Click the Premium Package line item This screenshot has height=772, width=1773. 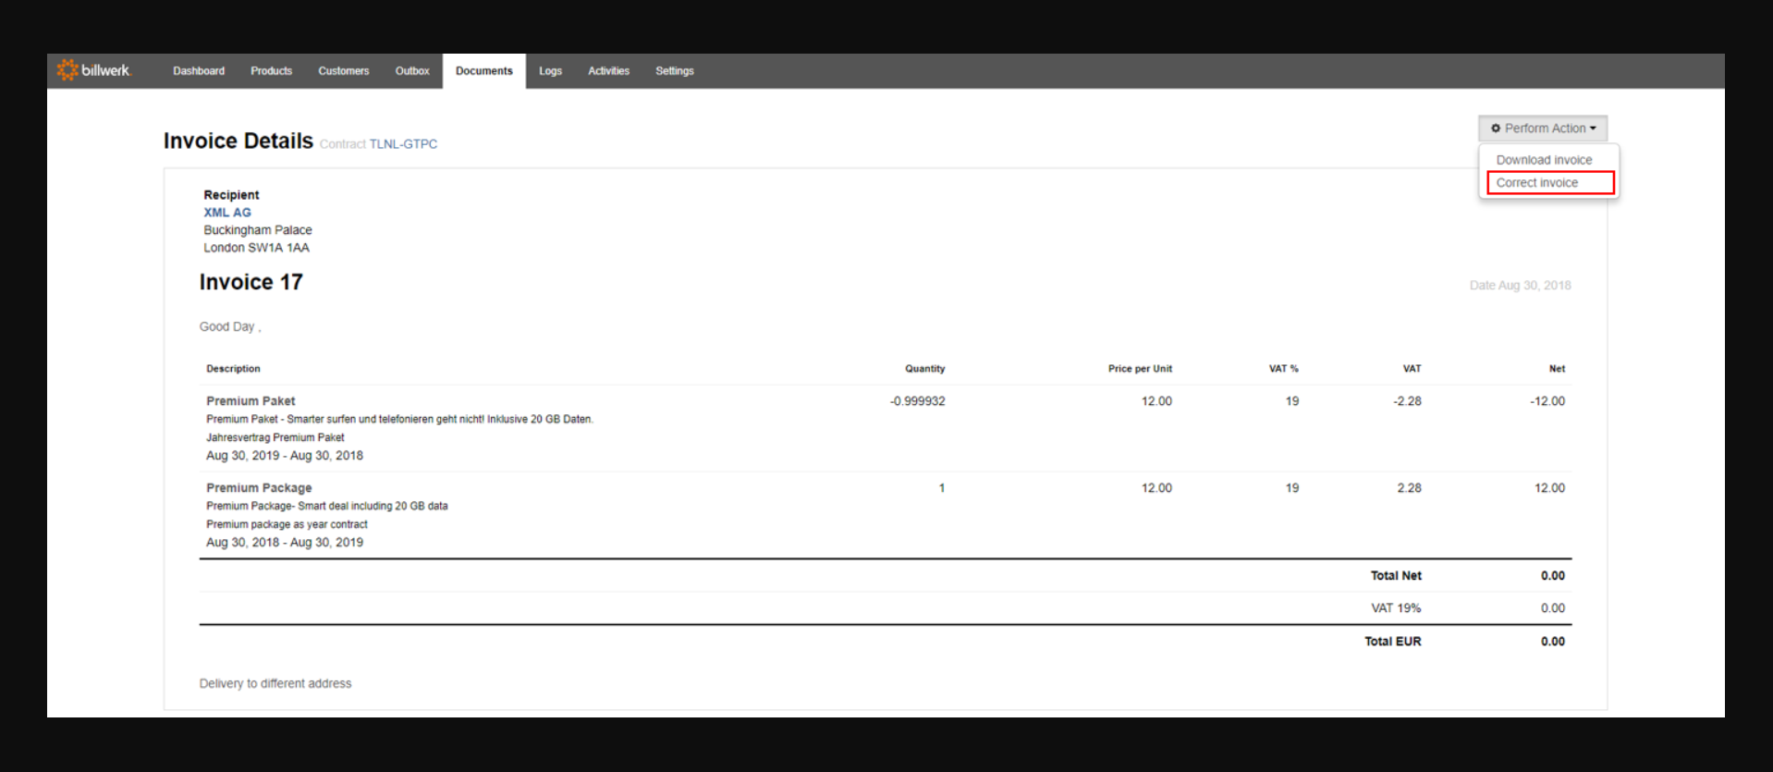(x=259, y=488)
